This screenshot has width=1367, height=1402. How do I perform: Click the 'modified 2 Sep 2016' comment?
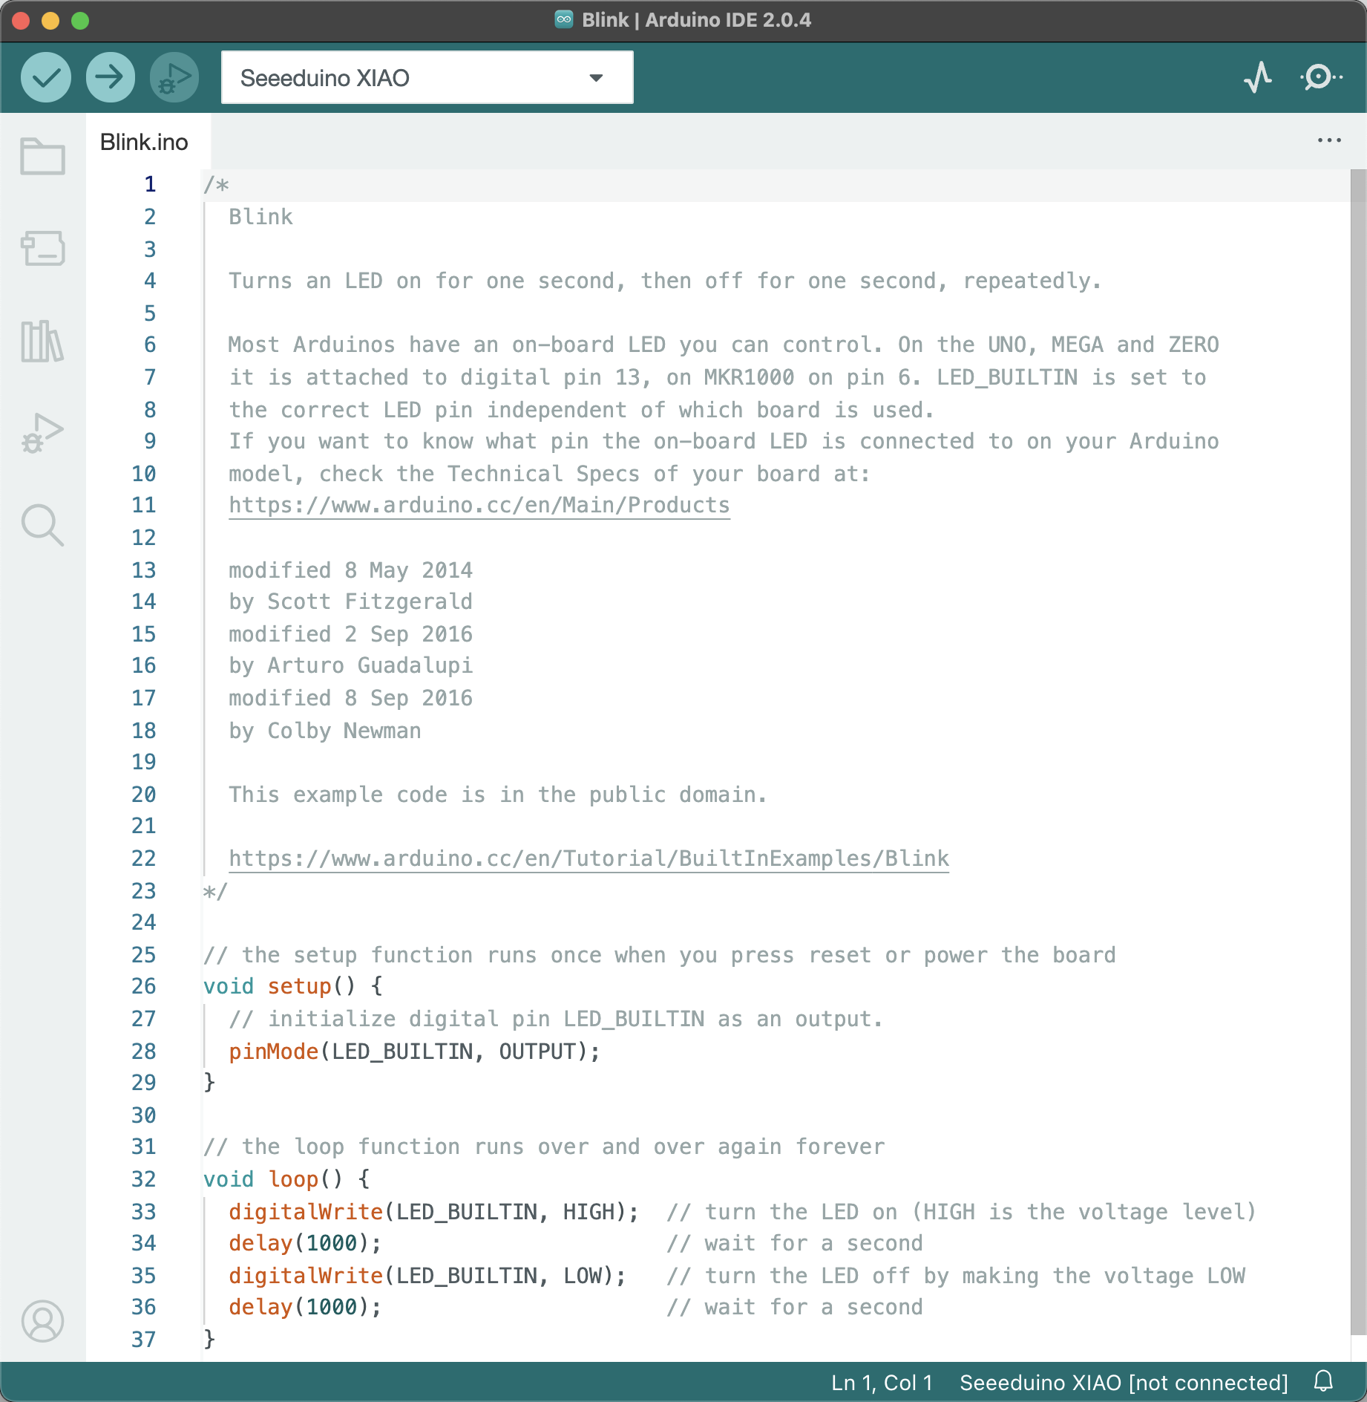point(350,634)
